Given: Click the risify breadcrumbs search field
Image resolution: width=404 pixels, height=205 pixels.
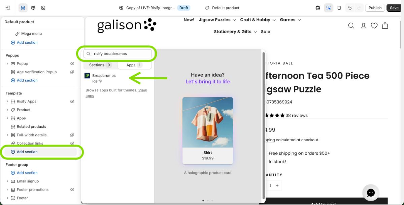Looking at the screenshot, I should (121, 54).
